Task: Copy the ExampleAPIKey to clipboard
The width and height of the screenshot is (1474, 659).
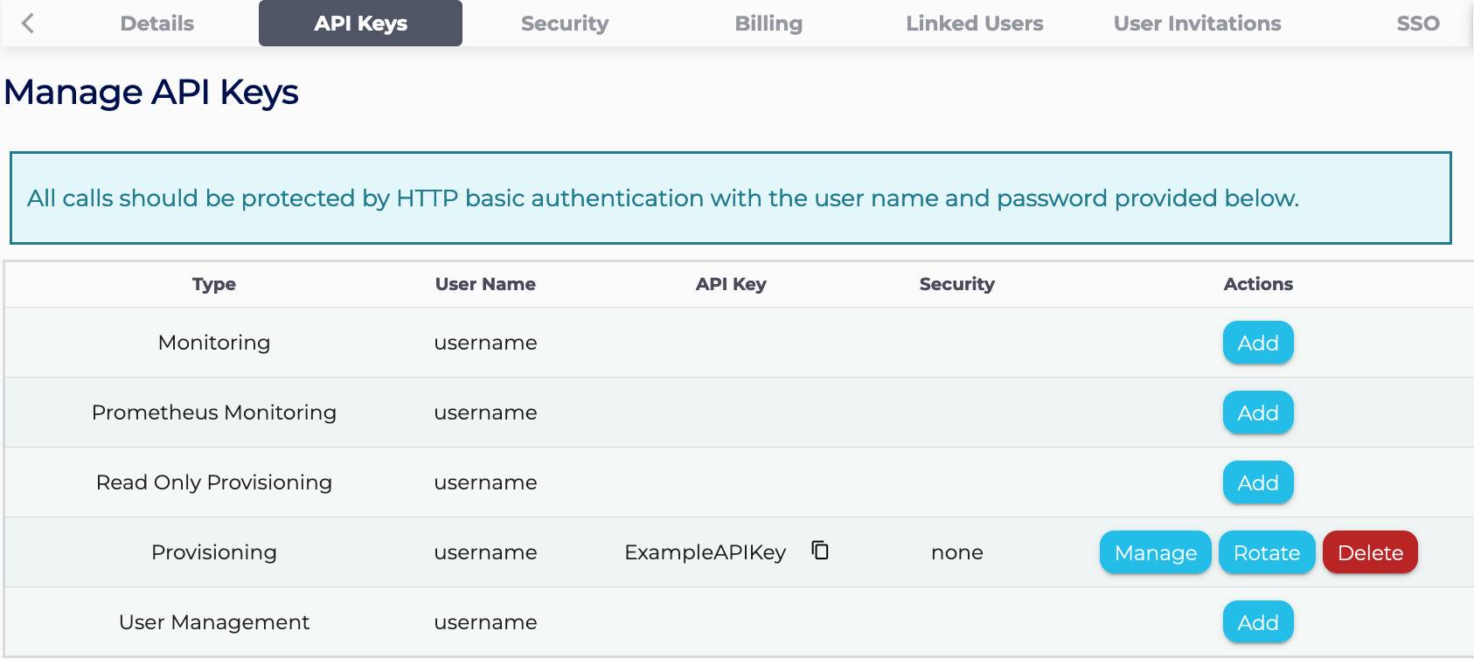Action: (x=820, y=551)
